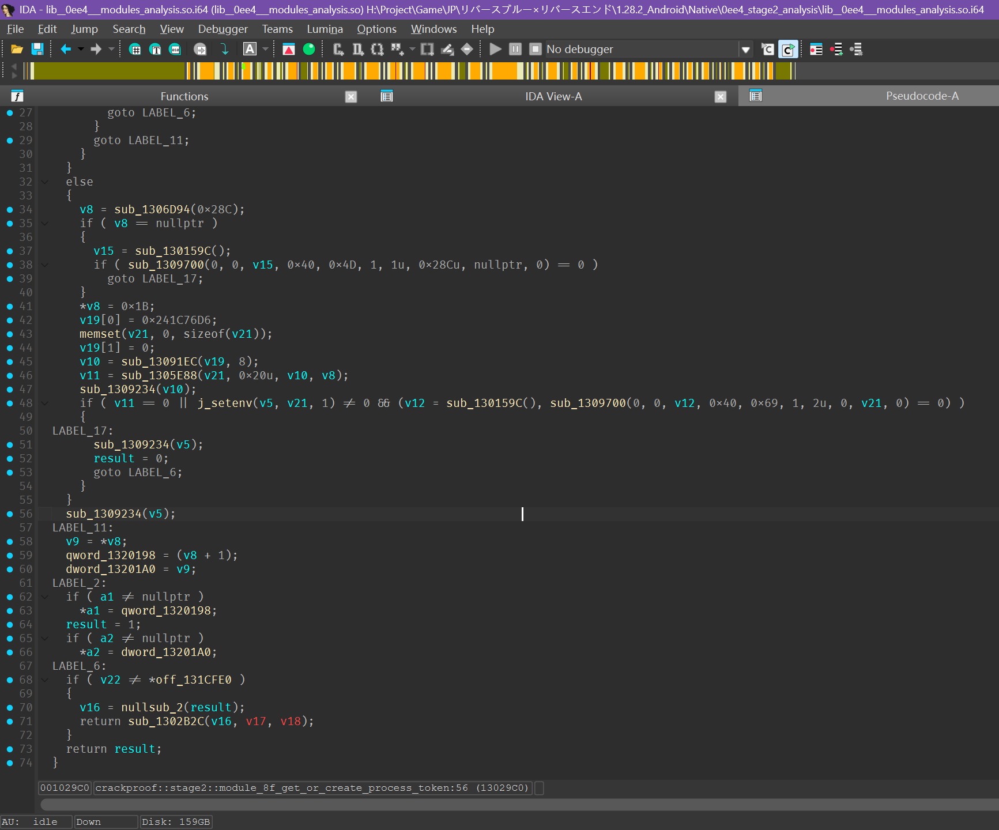Toggle the breakpoint dot on line 34
The image size is (999, 830).
click(x=10, y=210)
